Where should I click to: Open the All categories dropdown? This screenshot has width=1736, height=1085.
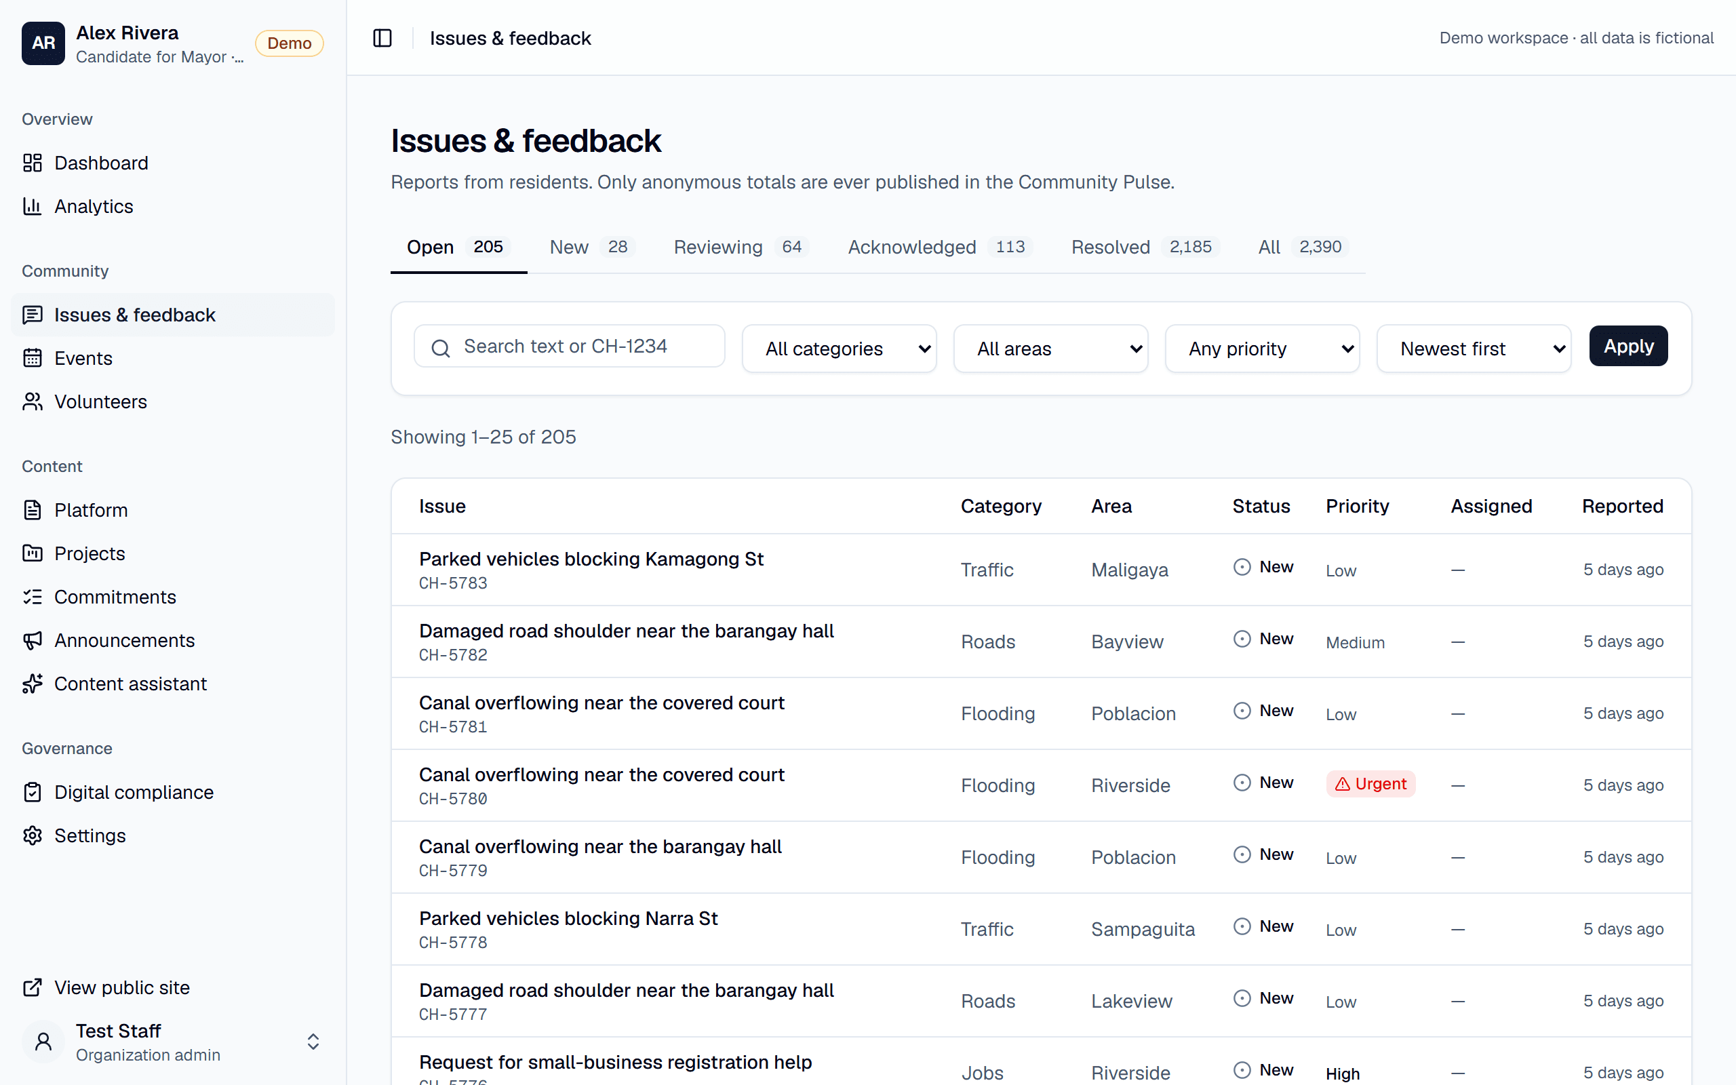pos(840,348)
